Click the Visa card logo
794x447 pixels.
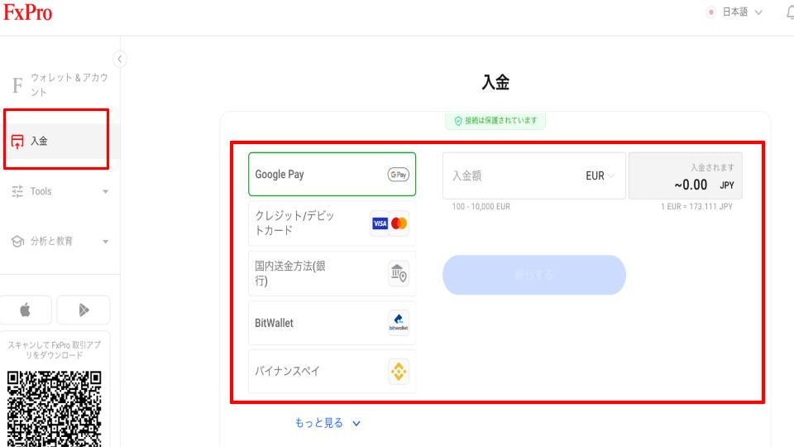click(x=380, y=223)
